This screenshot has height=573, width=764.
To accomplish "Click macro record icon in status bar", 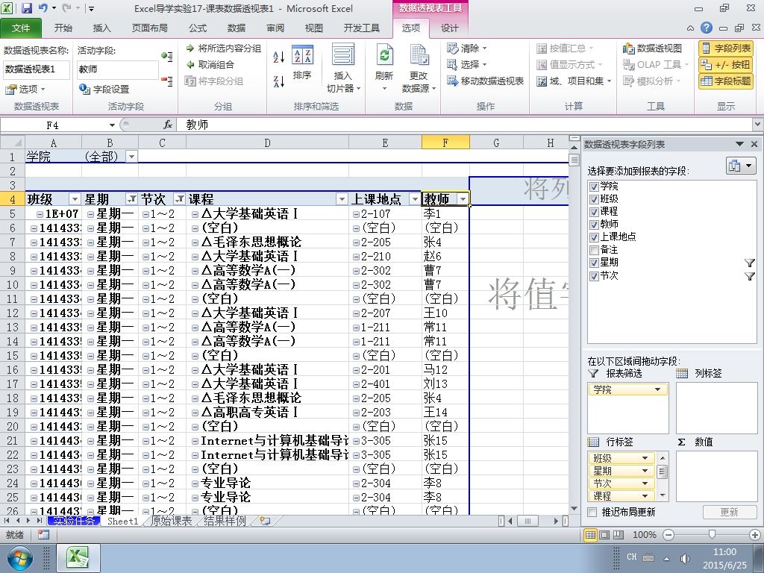I will 43,534.
